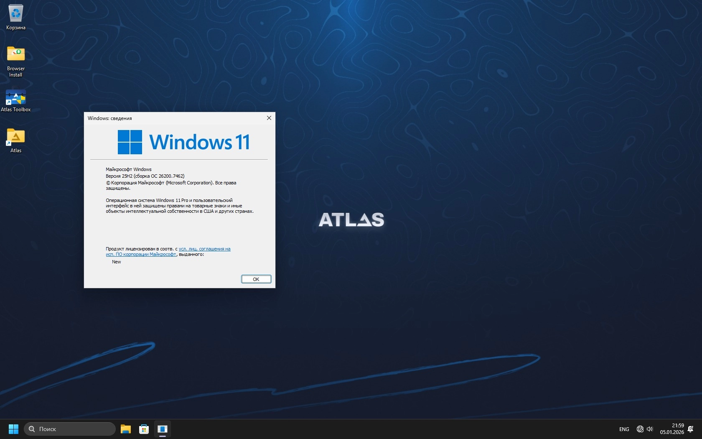This screenshot has width=702, height=439.
Task: Switch keyboard layout via ENG indicator
Action: tap(624, 429)
